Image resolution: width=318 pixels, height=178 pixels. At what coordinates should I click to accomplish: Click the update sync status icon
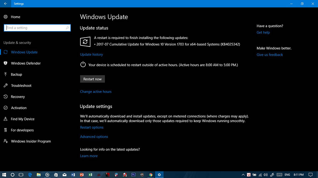point(85,42)
